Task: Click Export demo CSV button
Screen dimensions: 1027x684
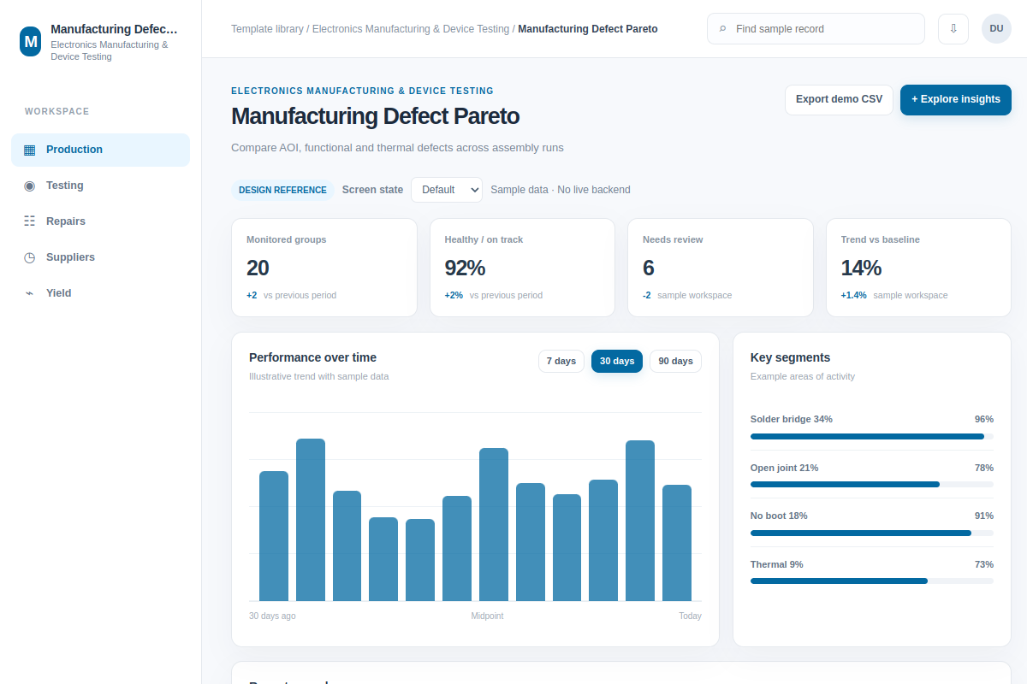Action: tap(839, 99)
